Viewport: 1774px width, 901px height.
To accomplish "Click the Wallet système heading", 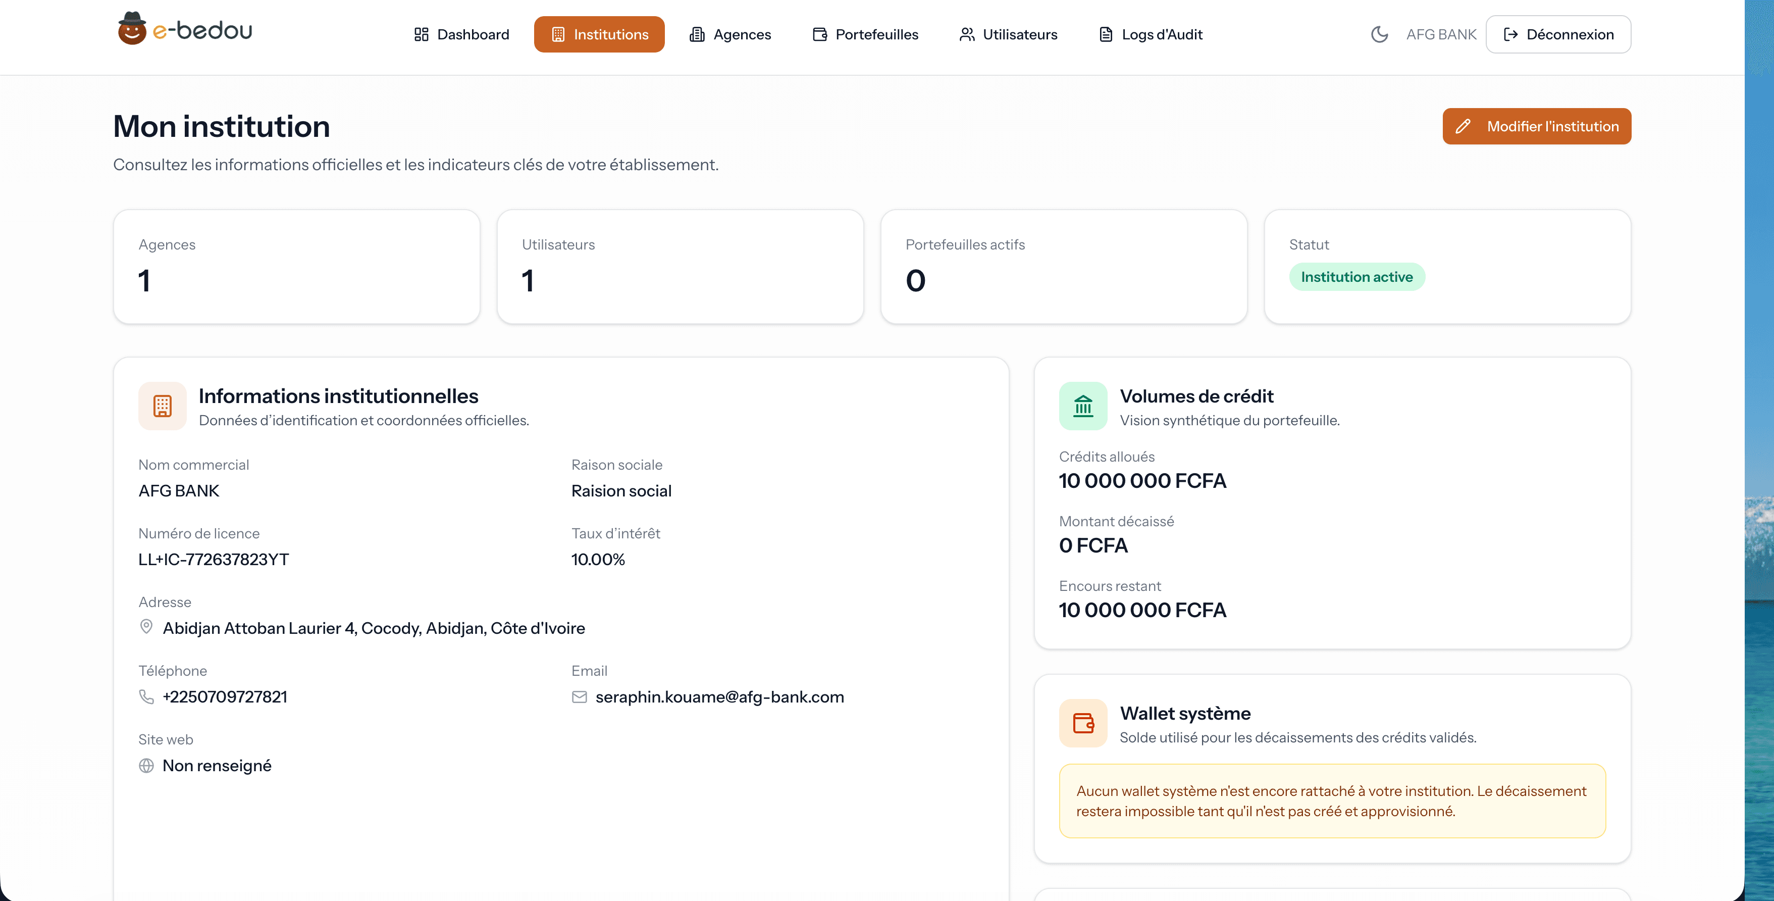I will pos(1185,713).
